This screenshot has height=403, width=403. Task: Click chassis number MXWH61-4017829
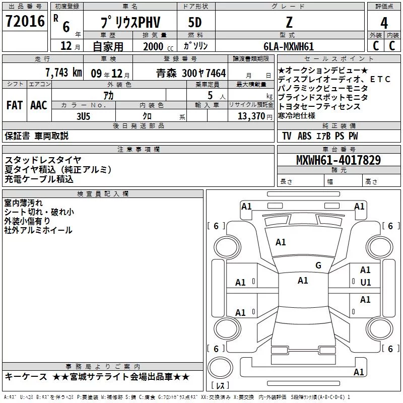click(339, 160)
